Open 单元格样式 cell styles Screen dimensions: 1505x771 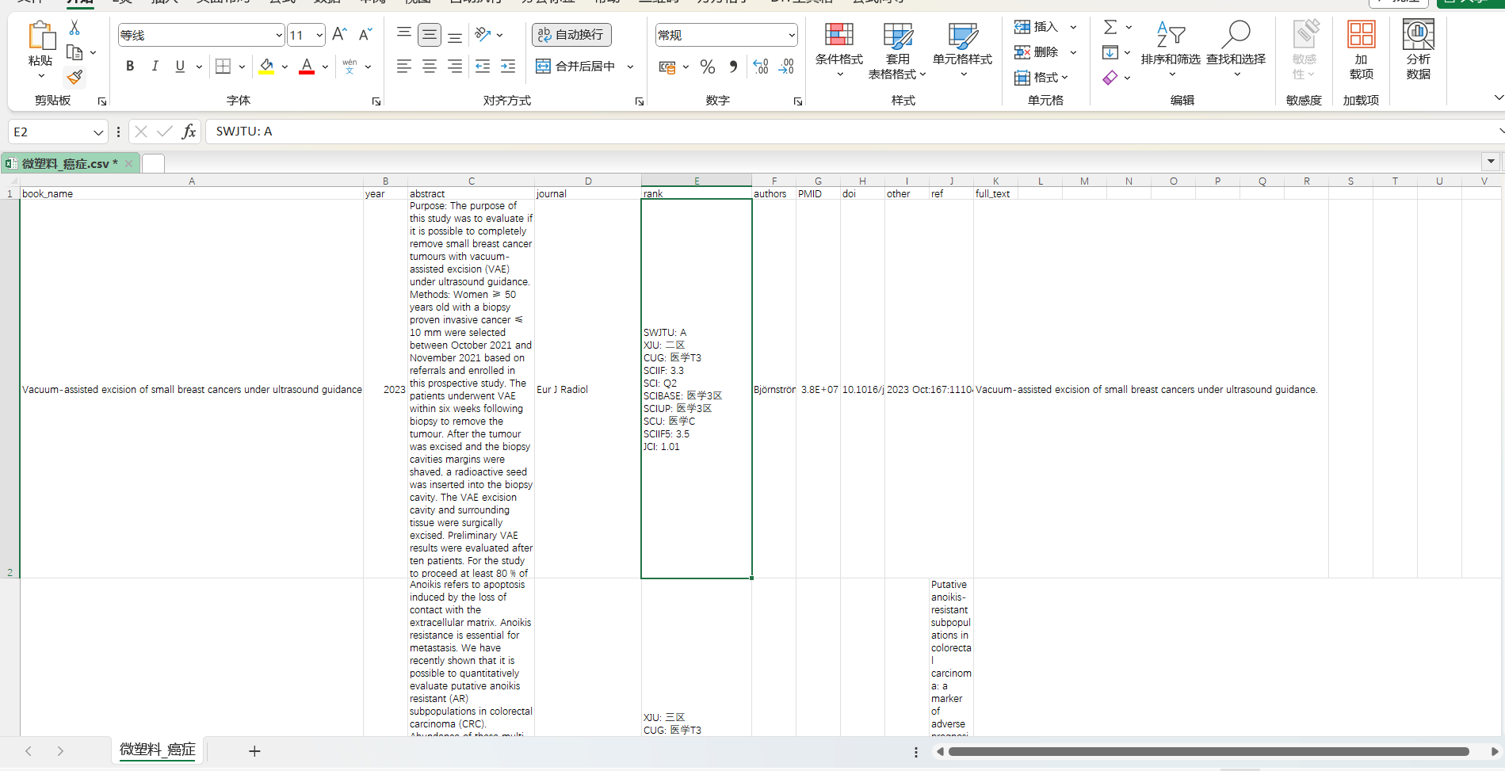point(963,51)
